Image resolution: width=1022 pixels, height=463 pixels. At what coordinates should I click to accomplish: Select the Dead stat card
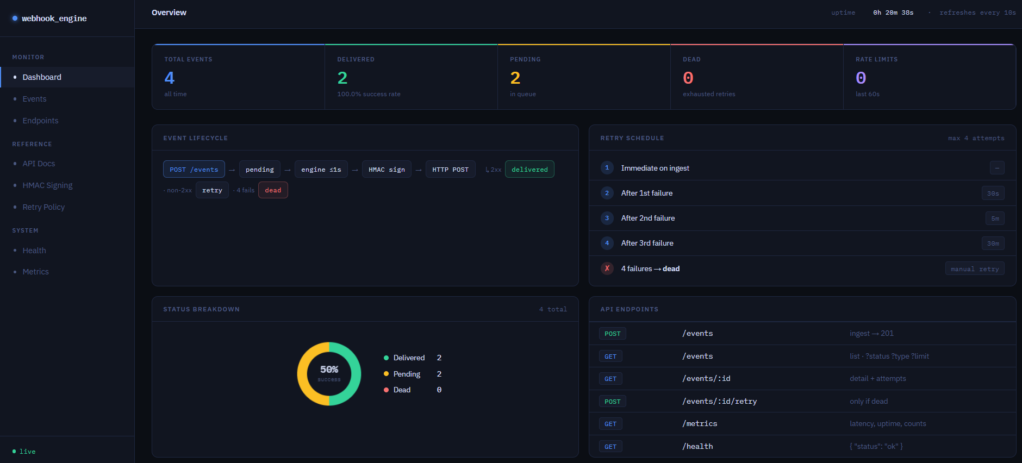(757, 77)
